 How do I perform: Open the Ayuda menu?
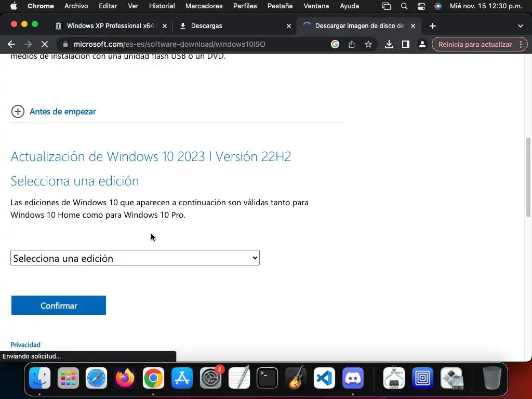[350, 6]
